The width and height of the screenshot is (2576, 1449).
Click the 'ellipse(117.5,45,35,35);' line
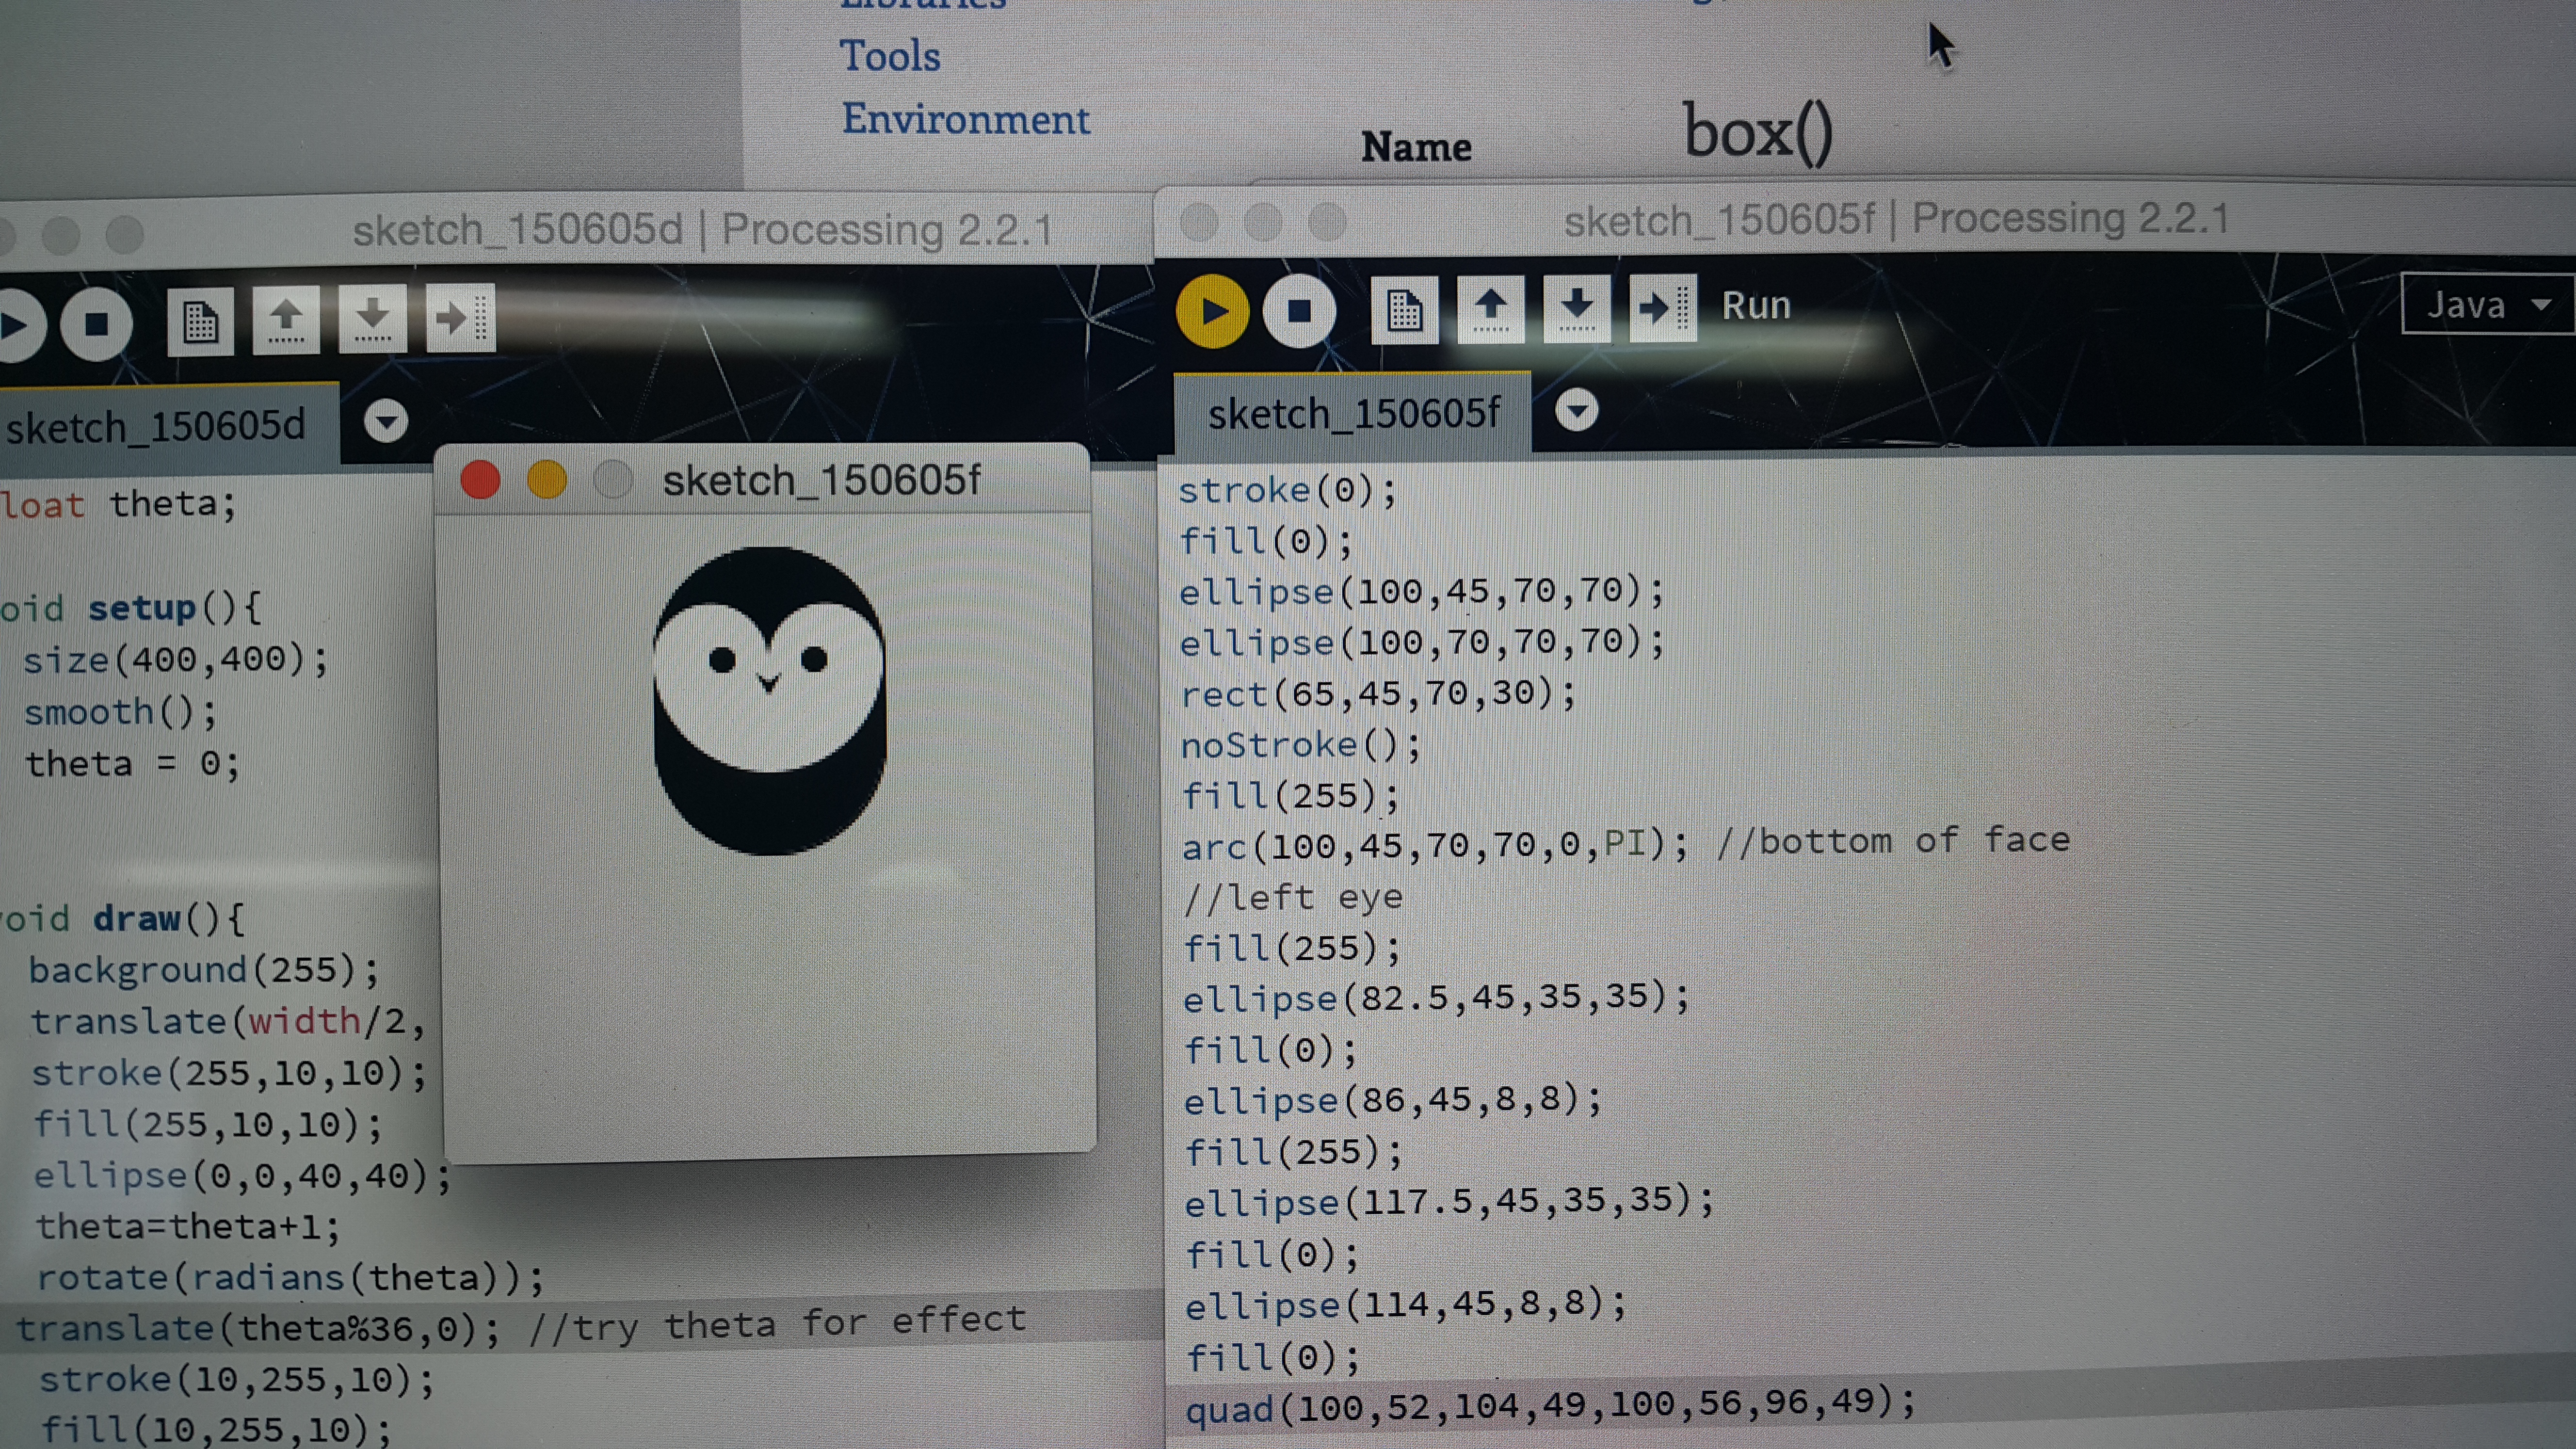tap(1449, 1201)
